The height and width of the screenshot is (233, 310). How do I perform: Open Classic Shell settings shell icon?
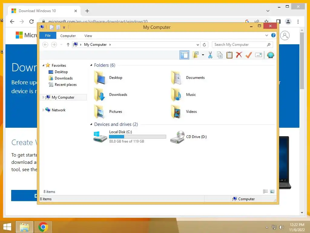point(270,55)
